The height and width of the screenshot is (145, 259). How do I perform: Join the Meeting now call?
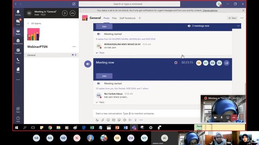(x=104, y=76)
